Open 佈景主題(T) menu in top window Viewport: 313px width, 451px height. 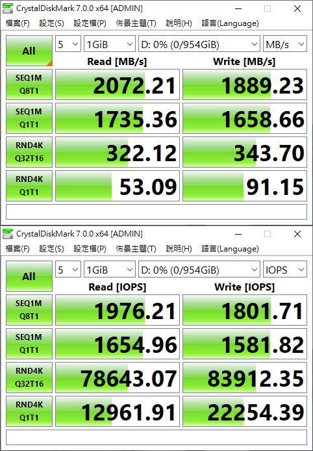click(x=136, y=23)
